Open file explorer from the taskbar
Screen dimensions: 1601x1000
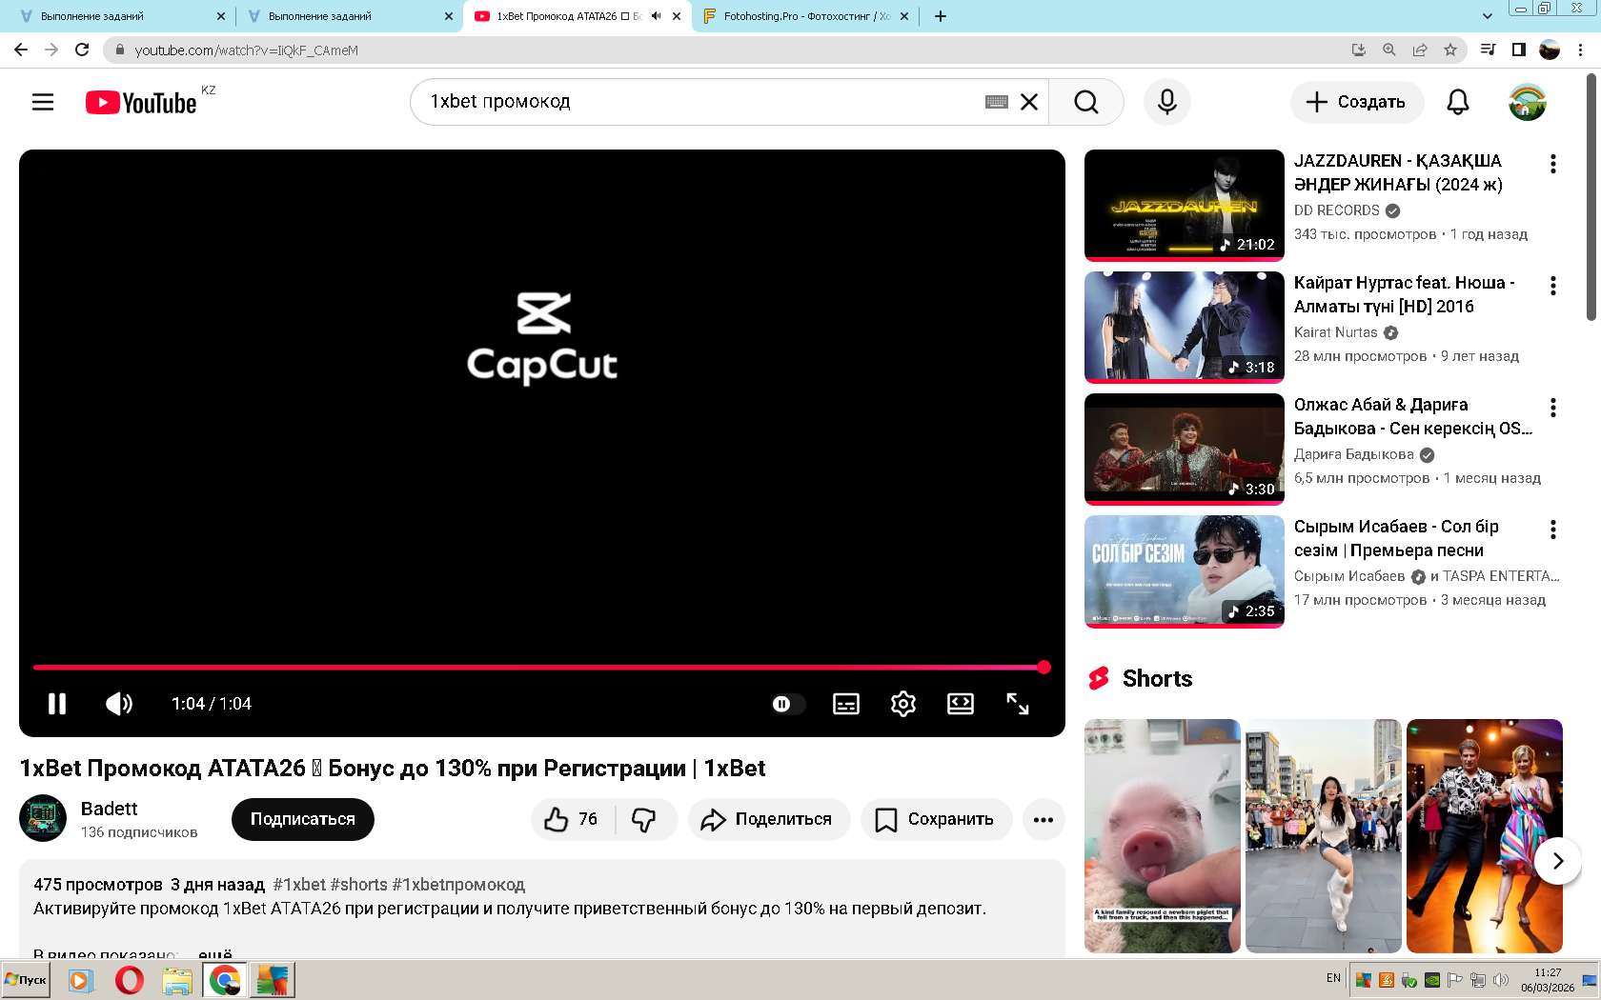pyautogui.click(x=176, y=980)
